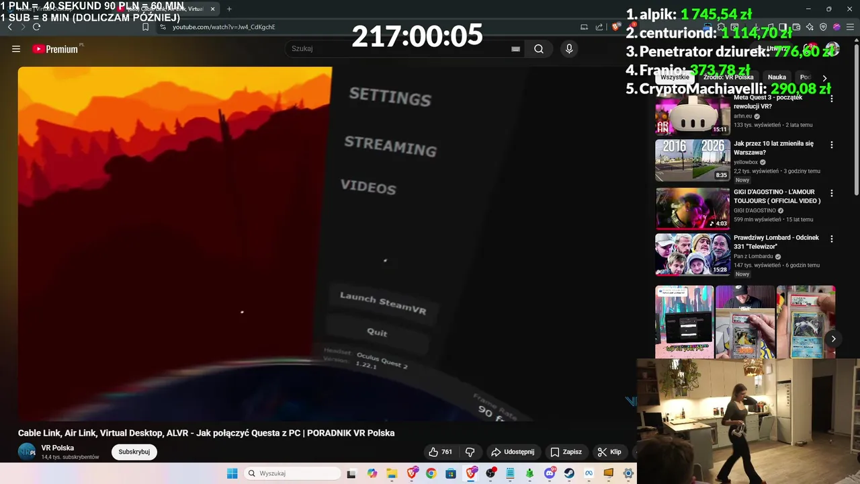
Task: Open OBS Studio from the taskbar
Action: tap(490, 473)
